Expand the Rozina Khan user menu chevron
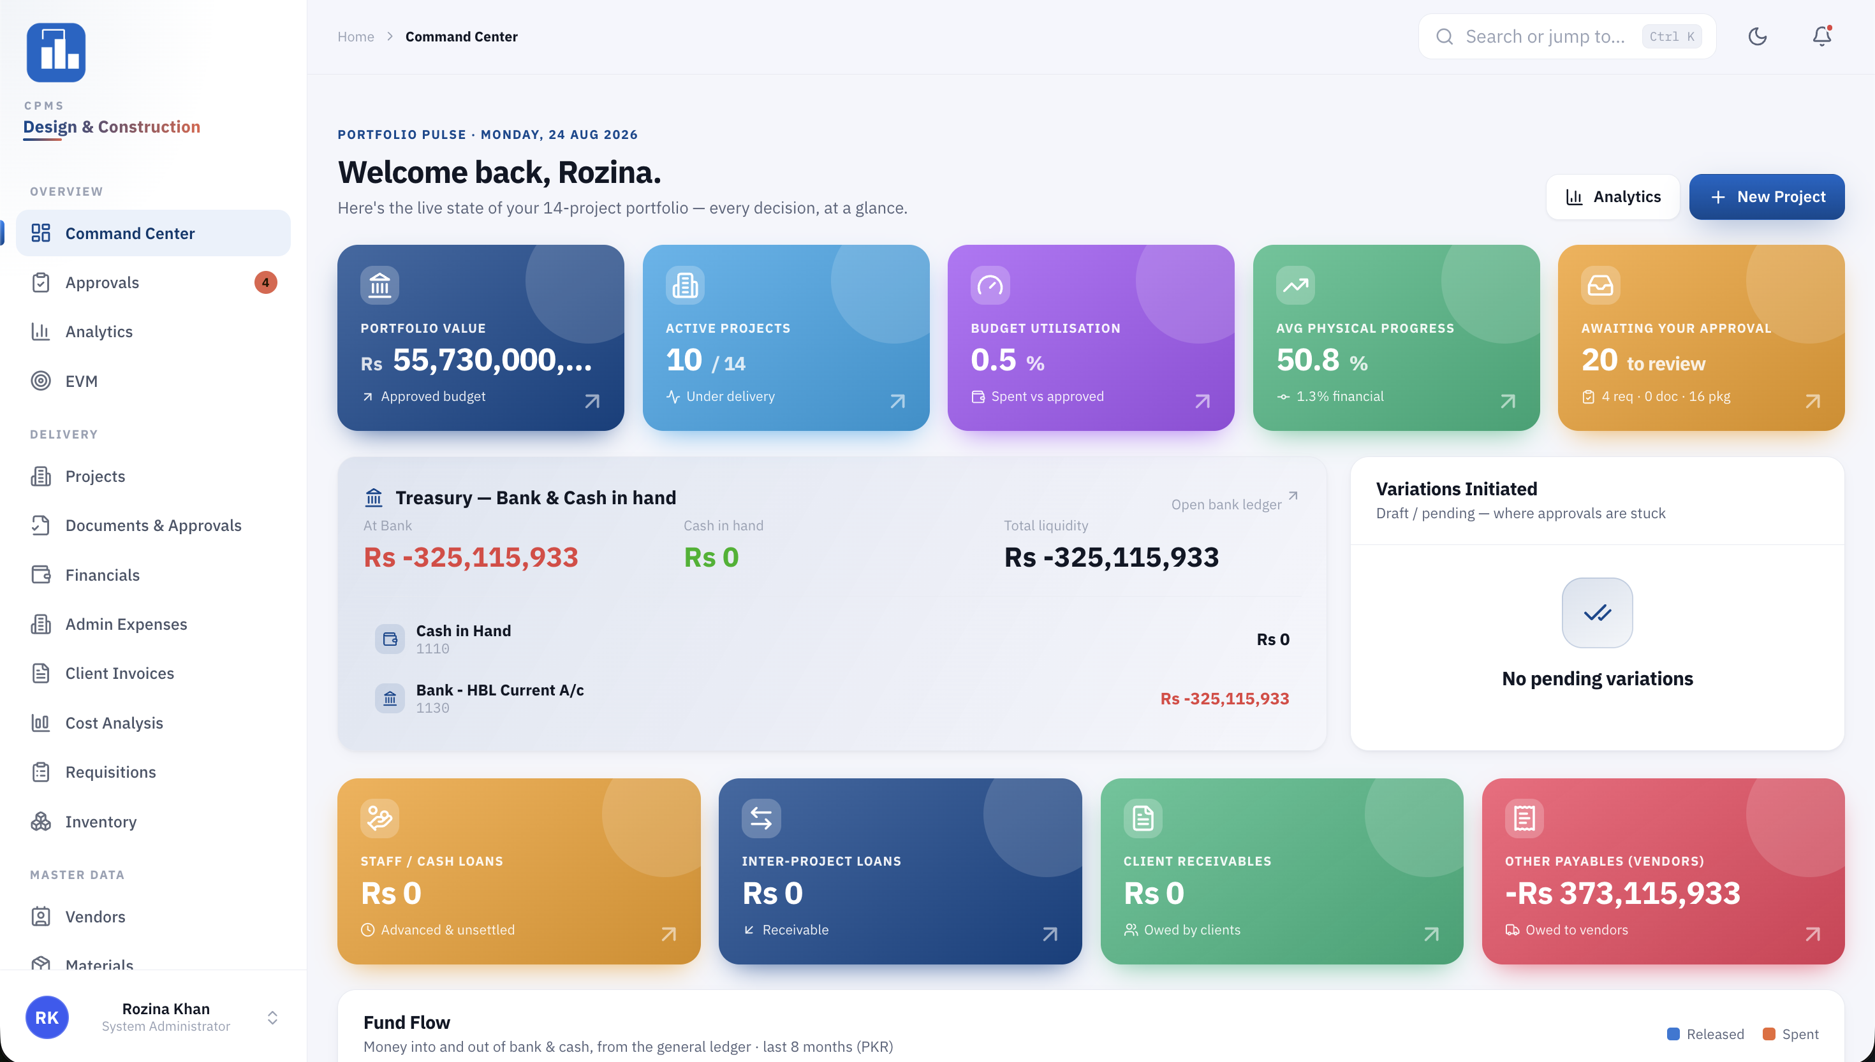The height and width of the screenshot is (1062, 1875). click(272, 1017)
